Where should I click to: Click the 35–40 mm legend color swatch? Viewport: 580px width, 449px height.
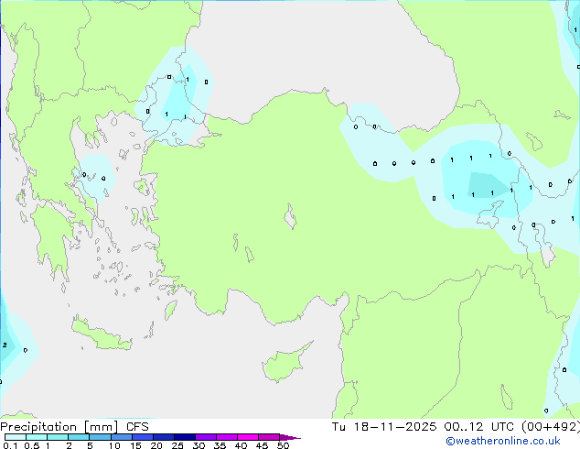click(227, 437)
